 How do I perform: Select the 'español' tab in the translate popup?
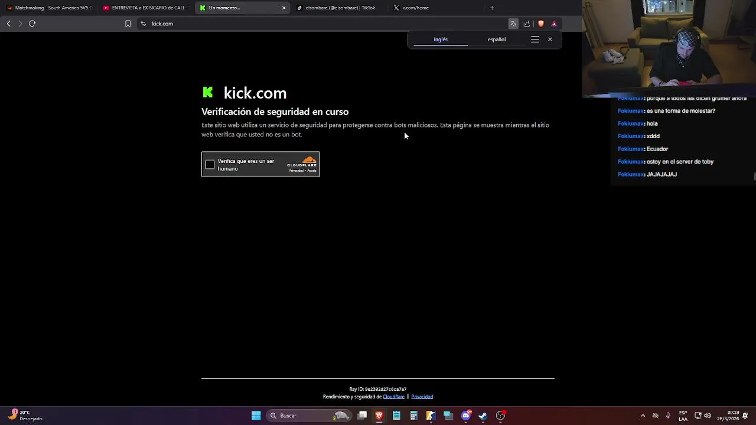(497, 40)
